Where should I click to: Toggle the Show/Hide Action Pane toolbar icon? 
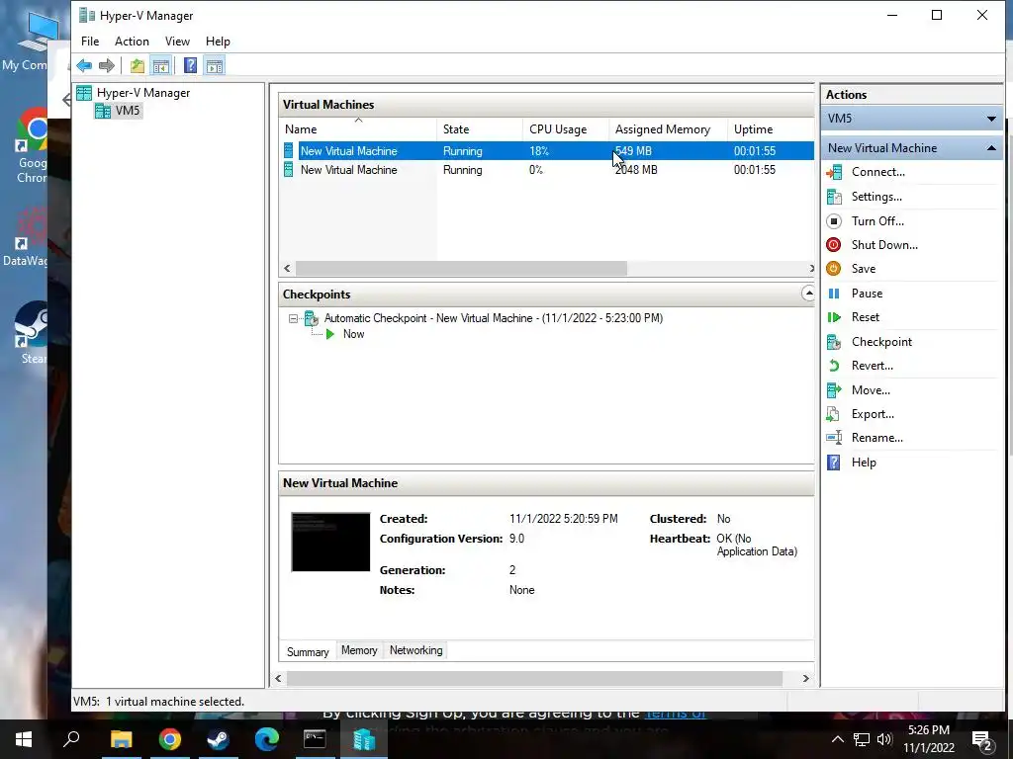point(215,66)
